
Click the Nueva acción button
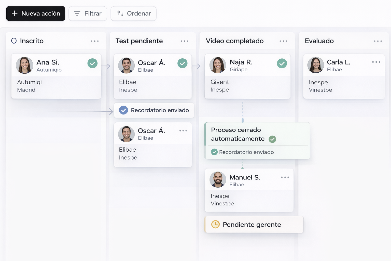coord(36,14)
